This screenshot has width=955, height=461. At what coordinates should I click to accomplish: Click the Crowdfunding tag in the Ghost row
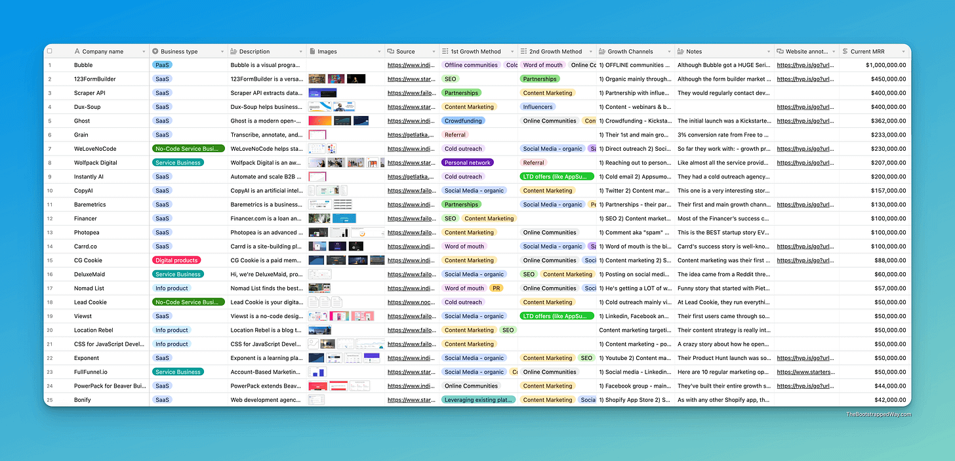[463, 121]
